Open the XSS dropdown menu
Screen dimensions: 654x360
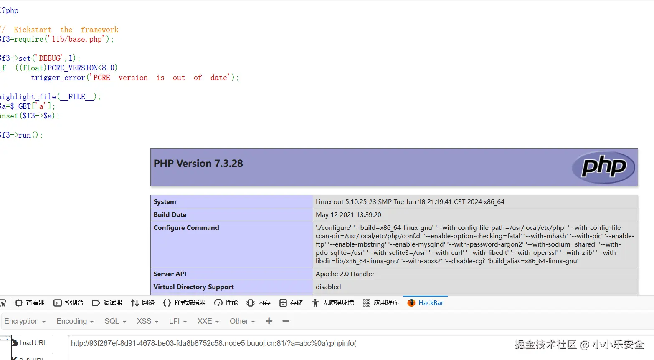(148, 321)
